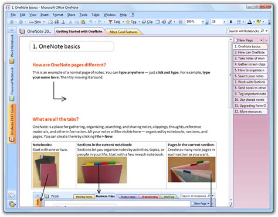Image resolution: width=278 pixels, height=217 pixels.
Task: Open page 3. Take notes of man
Action: point(250,58)
